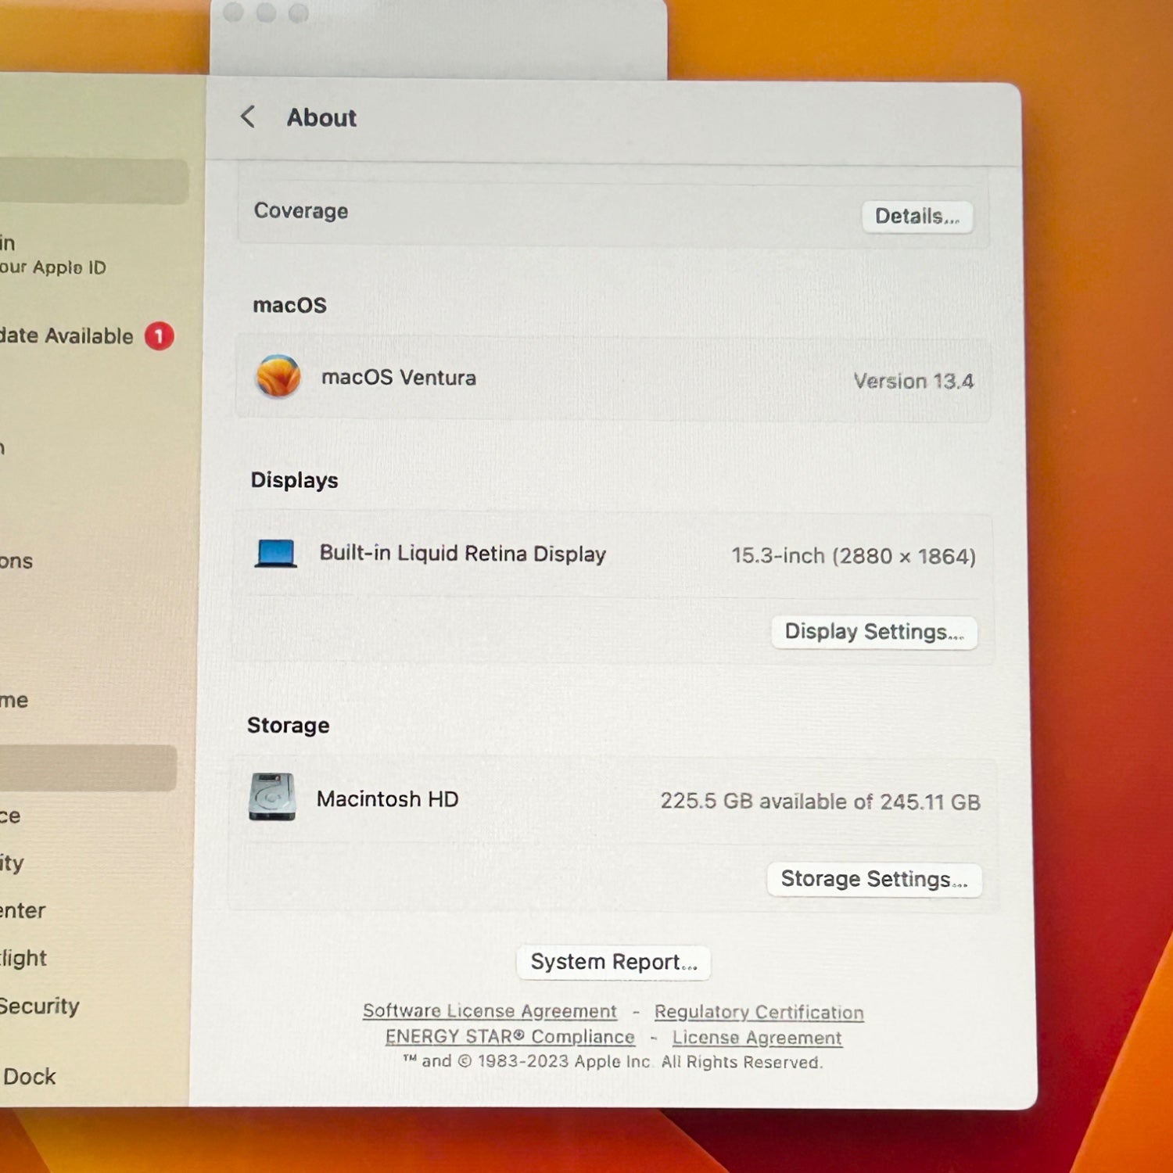This screenshot has height=1173, width=1173.
Task: Open the Regulatory Certification link
Action: 759,1012
